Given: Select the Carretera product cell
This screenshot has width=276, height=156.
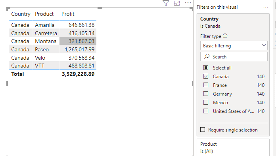Looking at the screenshot, I should 46,33.
